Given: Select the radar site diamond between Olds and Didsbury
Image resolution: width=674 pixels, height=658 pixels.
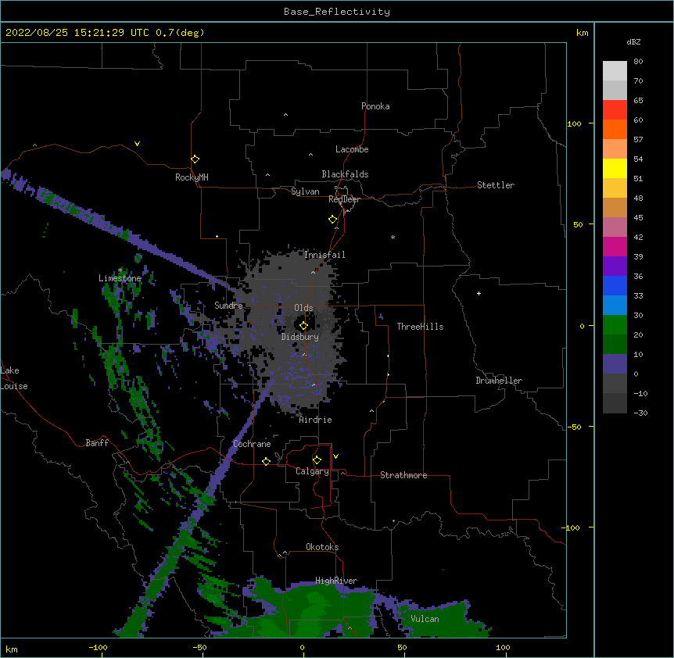Looking at the screenshot, I should [303, 326].
